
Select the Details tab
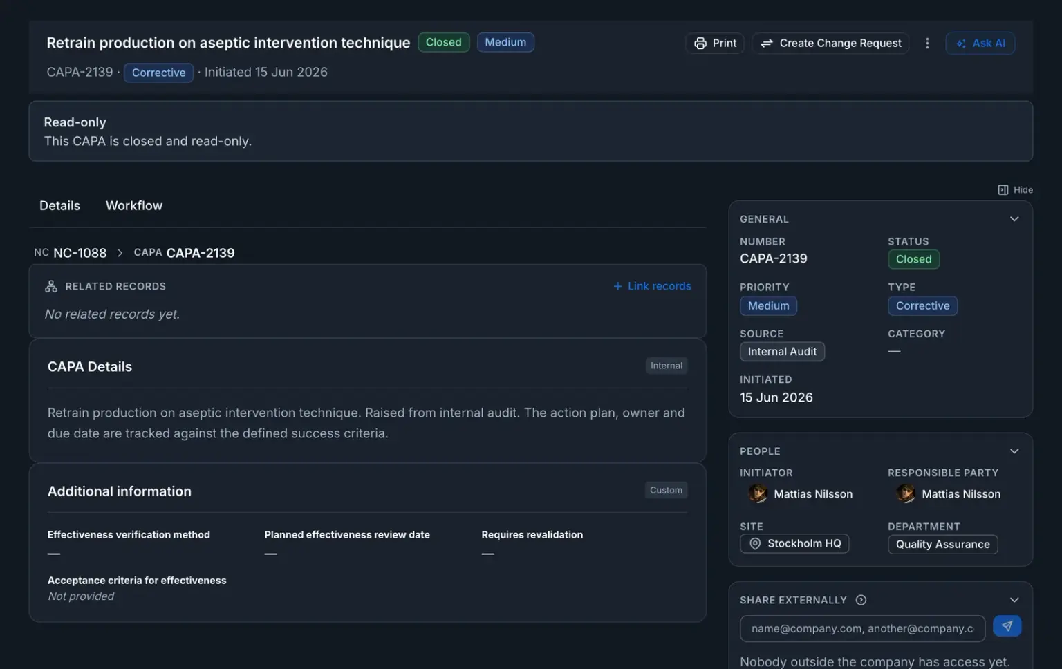[59, 206]
